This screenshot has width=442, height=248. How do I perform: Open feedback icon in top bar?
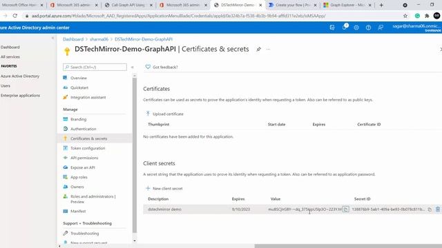click(x=381, y=28)
